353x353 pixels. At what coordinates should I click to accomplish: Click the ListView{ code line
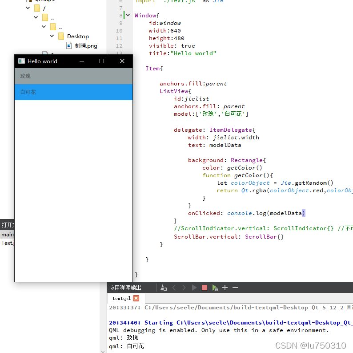pos(175,91)
